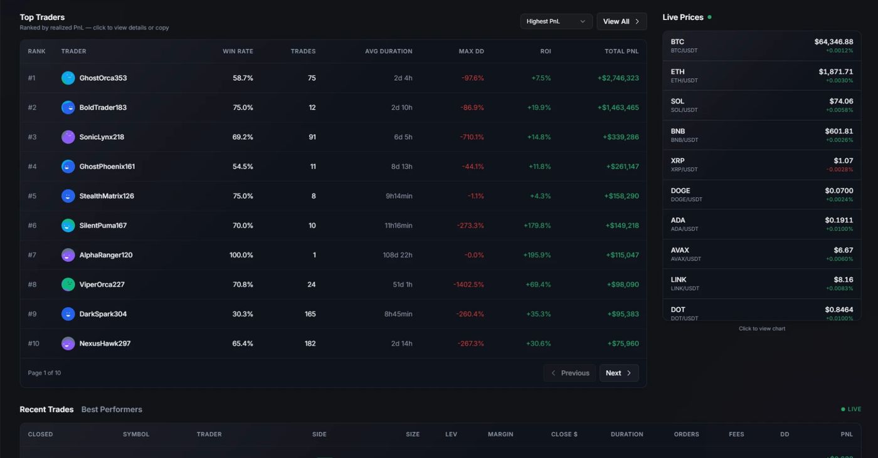Select the ADA price entry

click(762, 224)
